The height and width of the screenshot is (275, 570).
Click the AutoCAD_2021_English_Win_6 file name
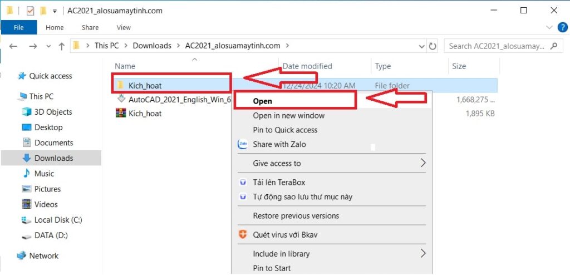[180, 99]
